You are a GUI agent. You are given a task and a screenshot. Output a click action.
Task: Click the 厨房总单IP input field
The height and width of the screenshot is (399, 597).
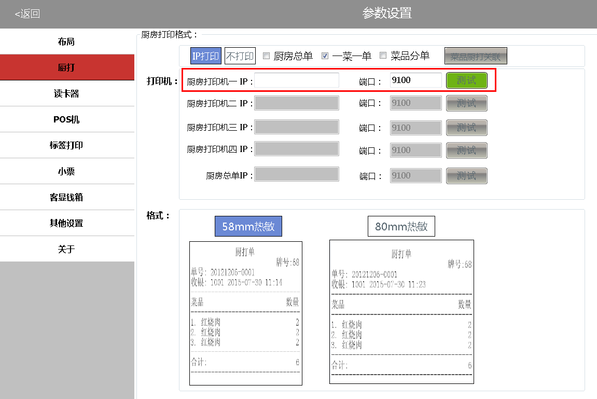297,174
